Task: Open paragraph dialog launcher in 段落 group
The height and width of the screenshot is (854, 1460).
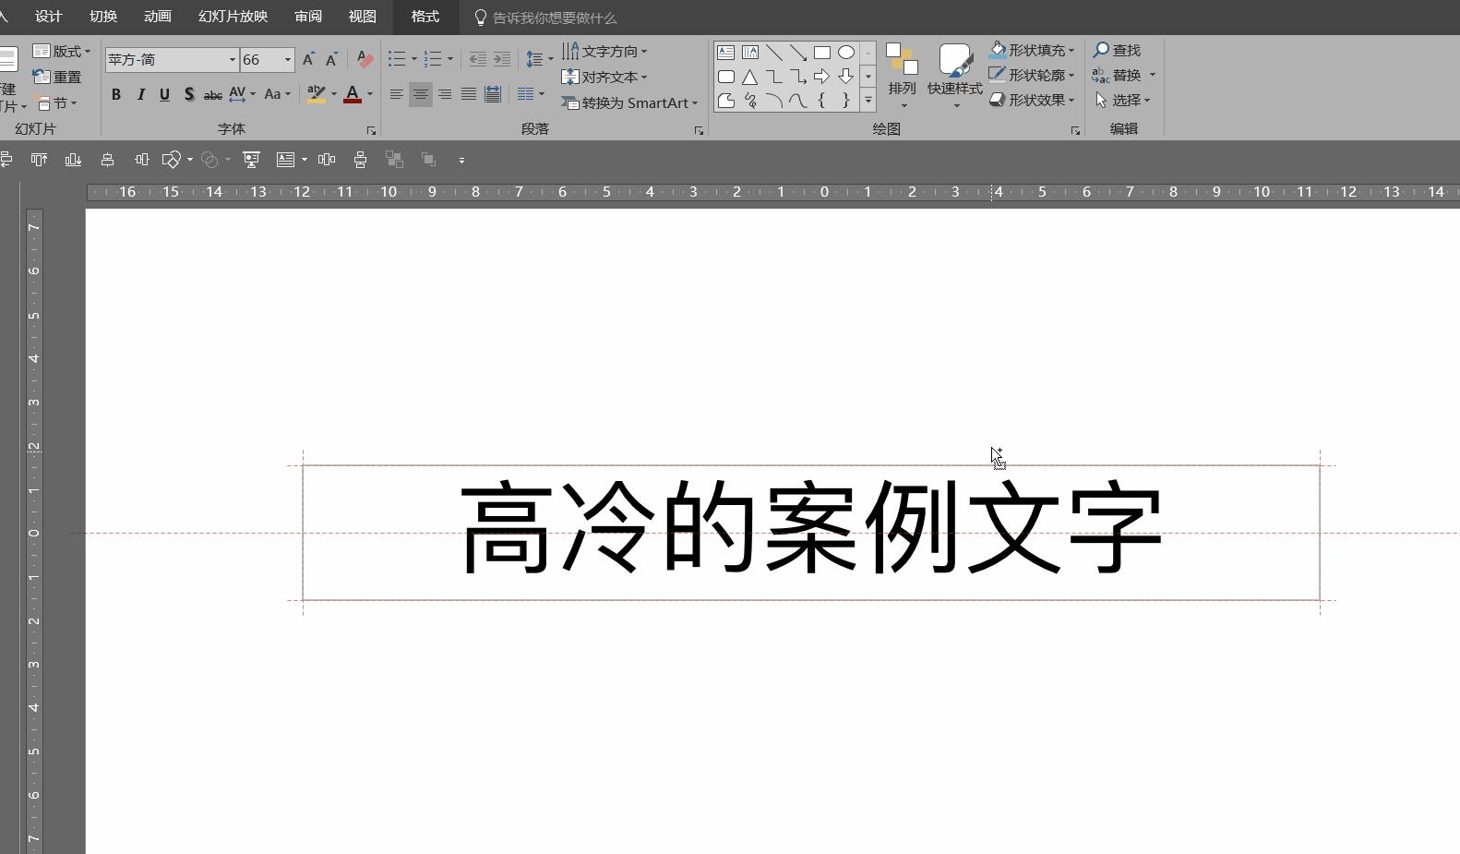Action: tap(699, 131)
